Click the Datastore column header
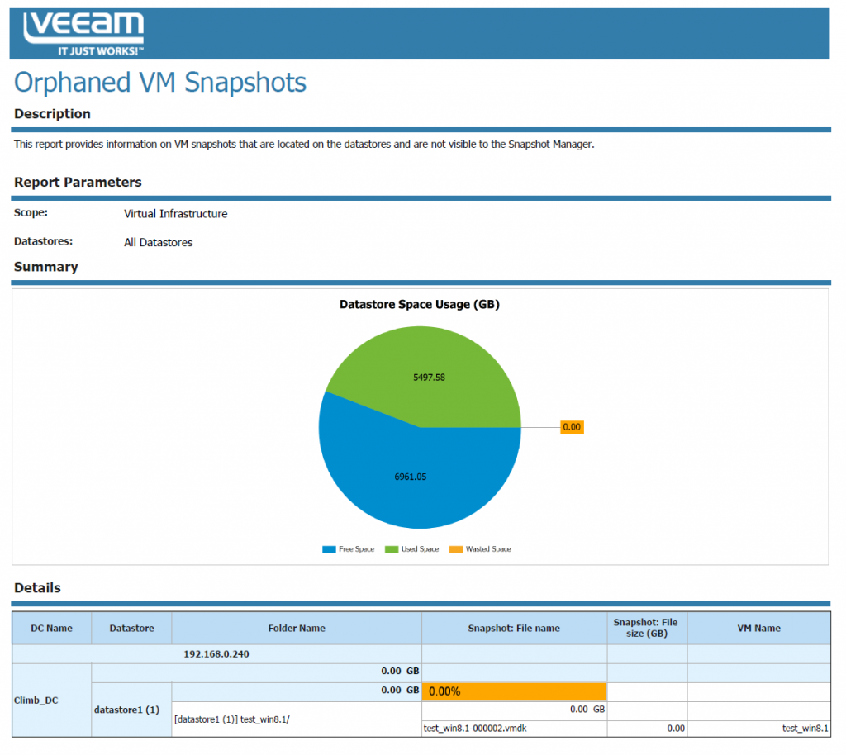 point(131,628)
